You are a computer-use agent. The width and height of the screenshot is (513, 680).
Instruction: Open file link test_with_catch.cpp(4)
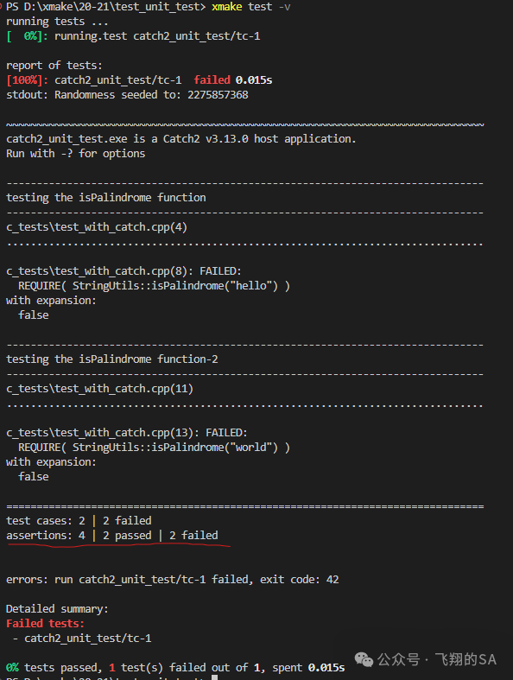coord(97,227)
